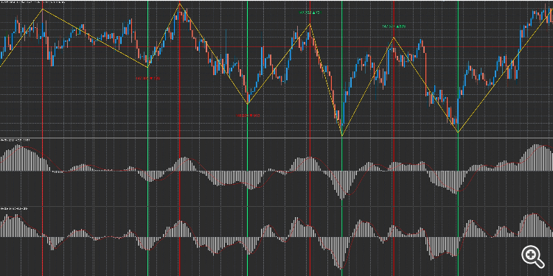
Task: Click the magnifier zoom-in icon
Action: (533, 257)
